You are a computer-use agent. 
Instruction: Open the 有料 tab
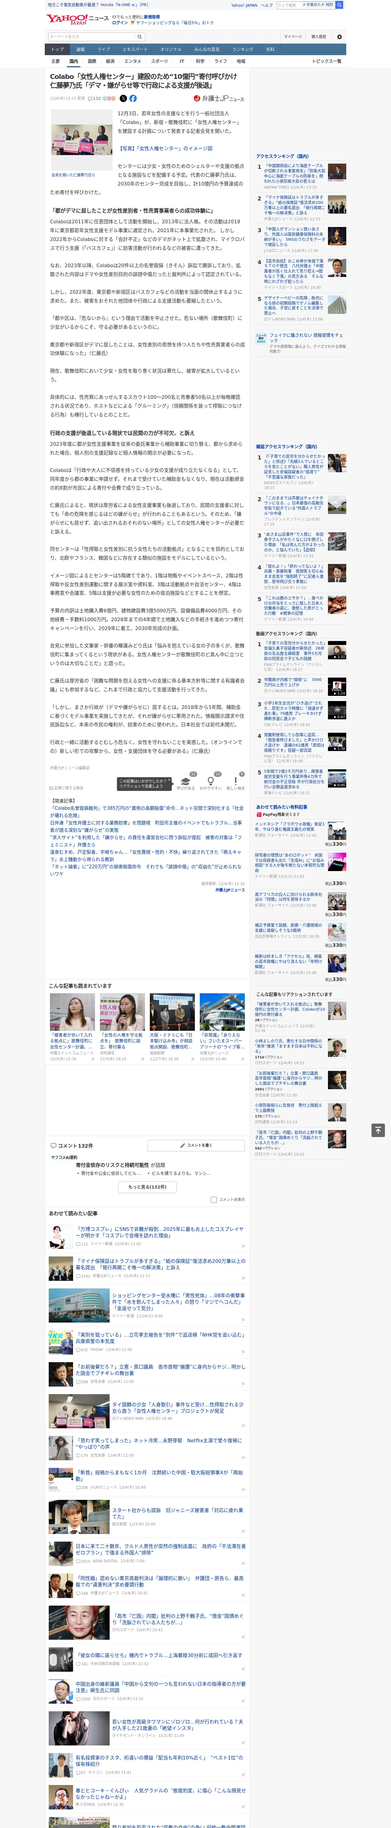click(x=270, y=50)
